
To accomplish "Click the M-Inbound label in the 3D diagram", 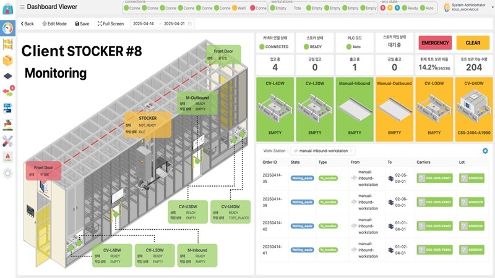I will pos(197,256).
